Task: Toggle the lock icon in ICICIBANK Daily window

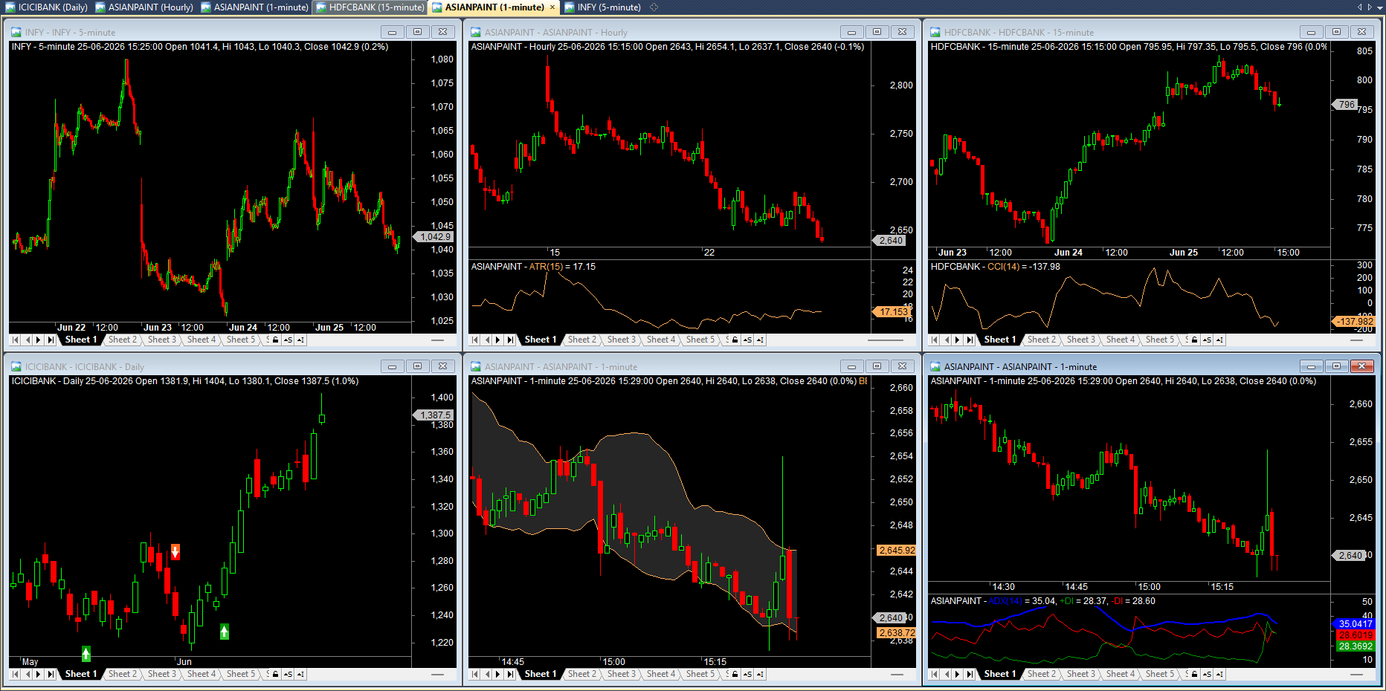Action: (276, 674)
